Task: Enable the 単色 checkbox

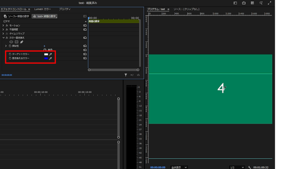Action: click(x=45, y=50)
